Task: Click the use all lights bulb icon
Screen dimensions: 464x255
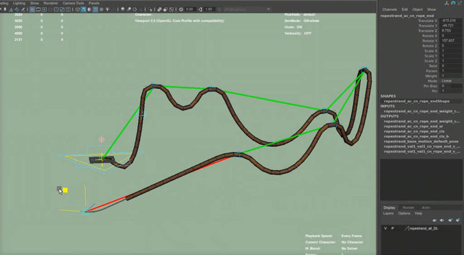Action: tap(107, 10)
